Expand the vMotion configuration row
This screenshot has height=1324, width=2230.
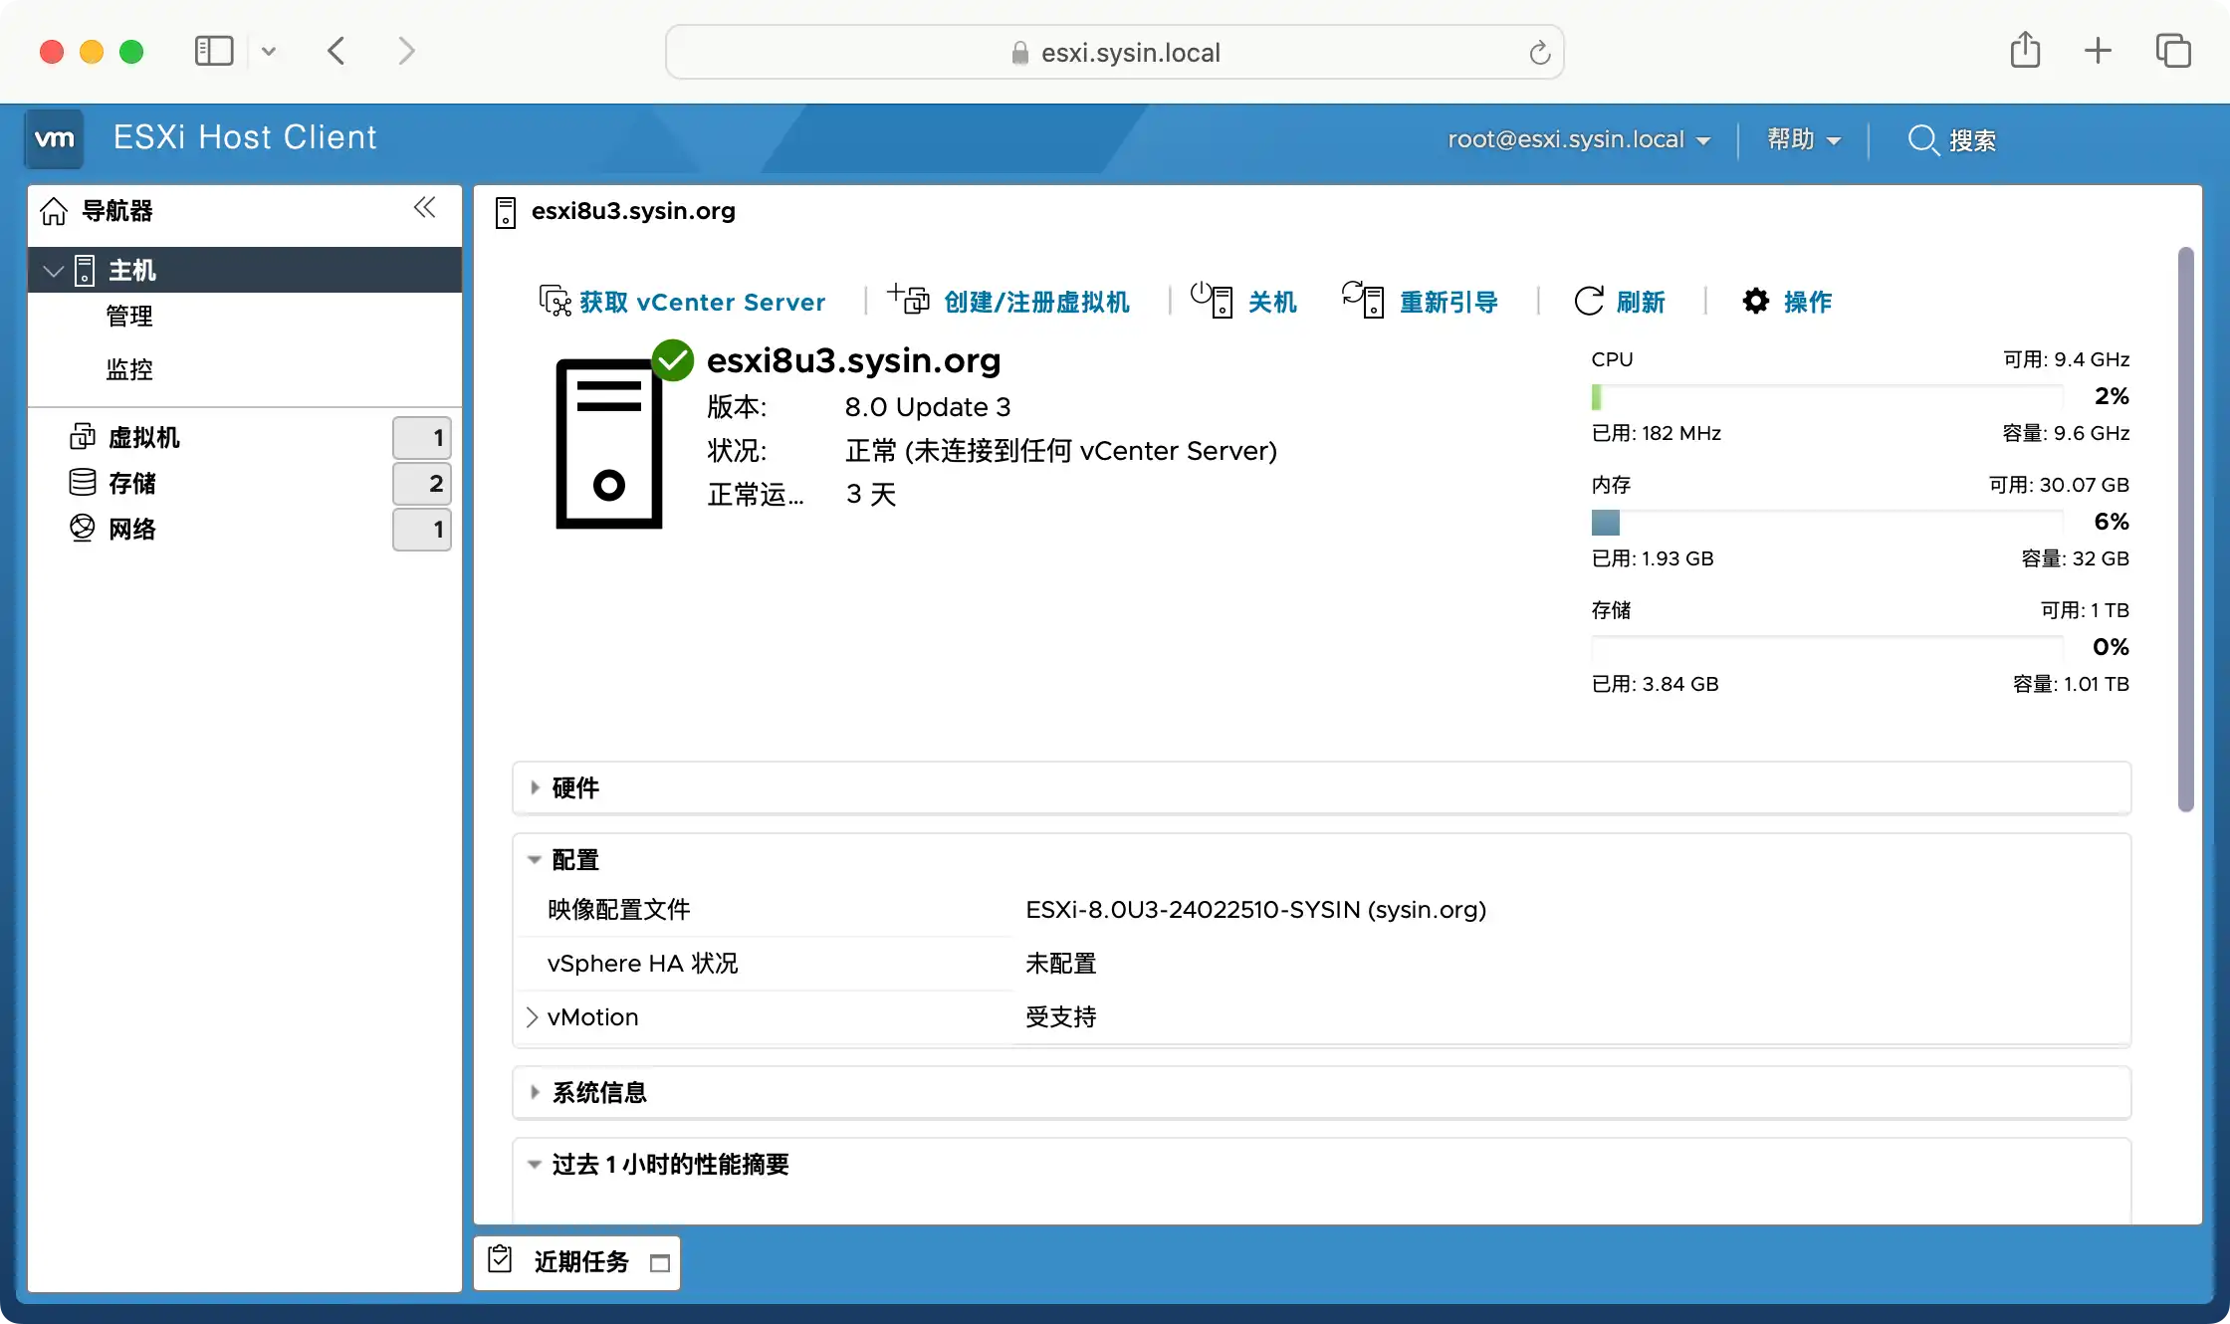coord(531,1016)
